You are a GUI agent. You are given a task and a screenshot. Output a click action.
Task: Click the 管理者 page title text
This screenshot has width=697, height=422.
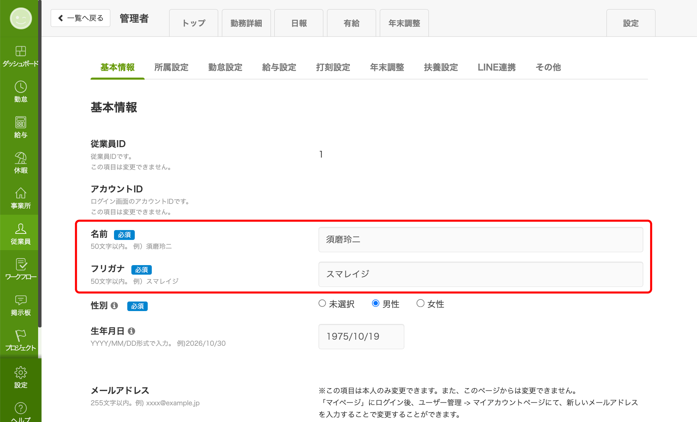pos(134,18)
